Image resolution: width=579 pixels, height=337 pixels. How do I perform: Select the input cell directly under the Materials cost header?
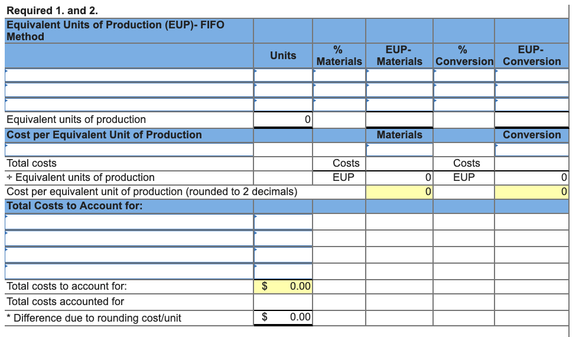[x=399, y=150]
